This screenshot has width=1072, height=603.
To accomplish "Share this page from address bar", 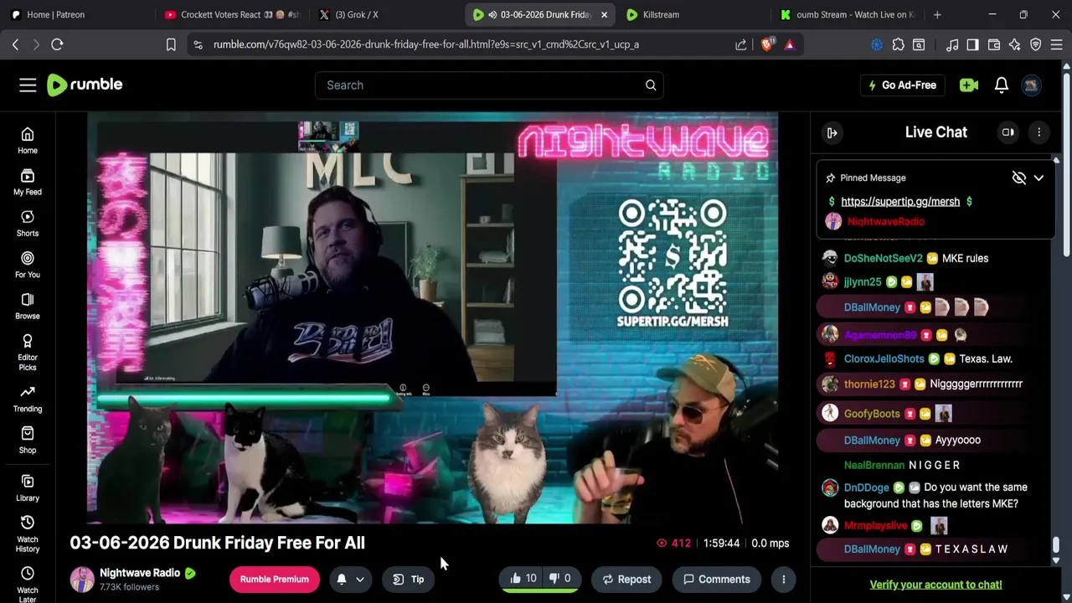I will click(x=741, y=44).
